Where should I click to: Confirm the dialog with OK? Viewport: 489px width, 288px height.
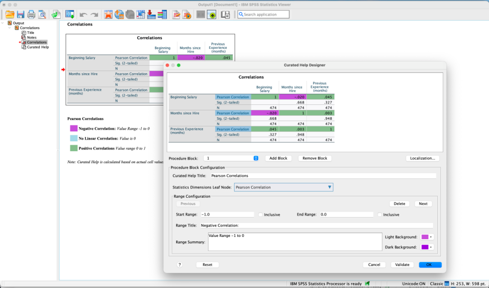(430, 264)
